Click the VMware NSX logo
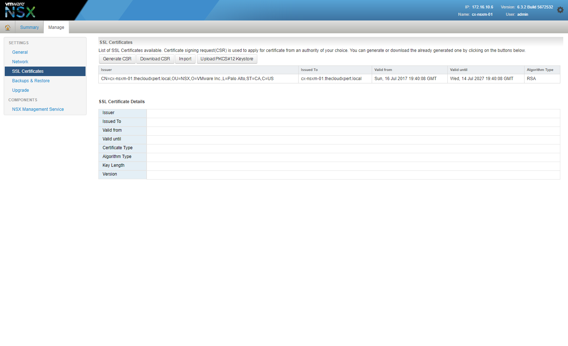Image resolution: width=568 pixels, height=346 pixels. pyautogui.click(x=20, y=10)
